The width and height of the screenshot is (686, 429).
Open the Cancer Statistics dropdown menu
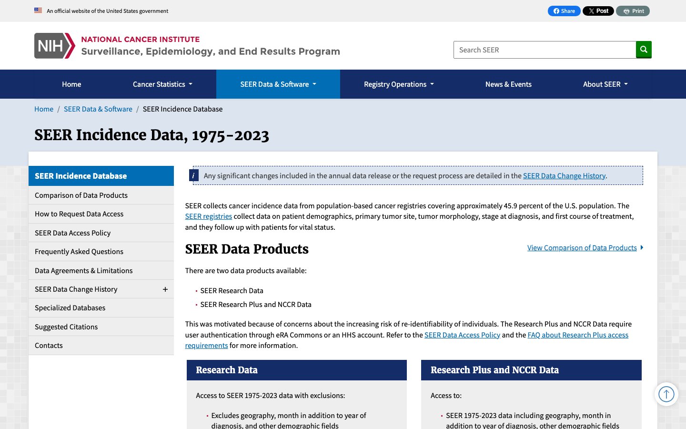(162, 84)
